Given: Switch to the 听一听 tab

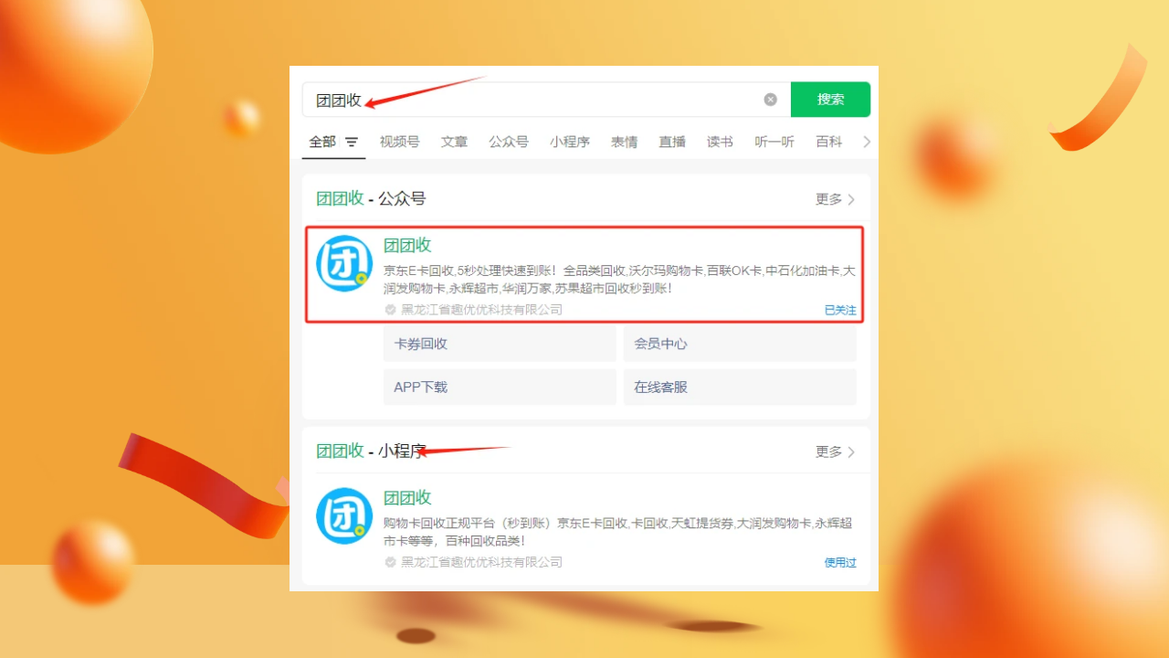Looking at the screenshot, I should [774, 142].
